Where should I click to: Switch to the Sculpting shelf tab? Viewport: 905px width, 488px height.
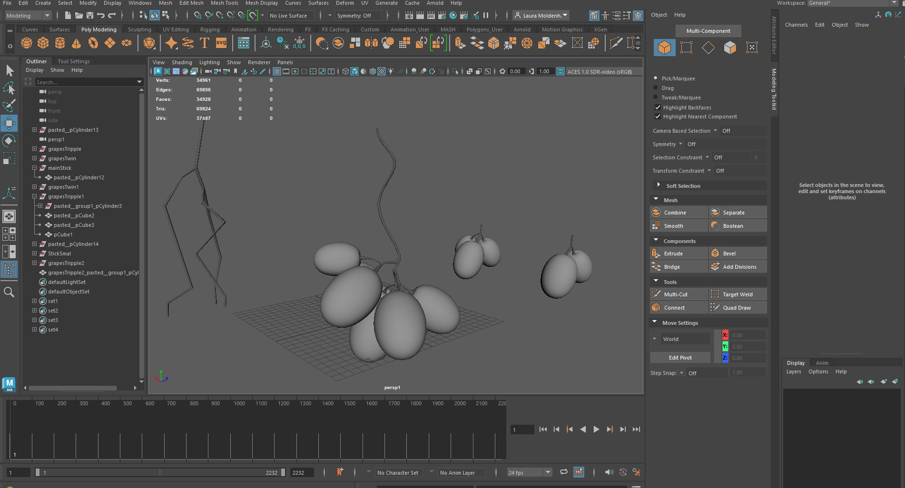tap(139, 29)
